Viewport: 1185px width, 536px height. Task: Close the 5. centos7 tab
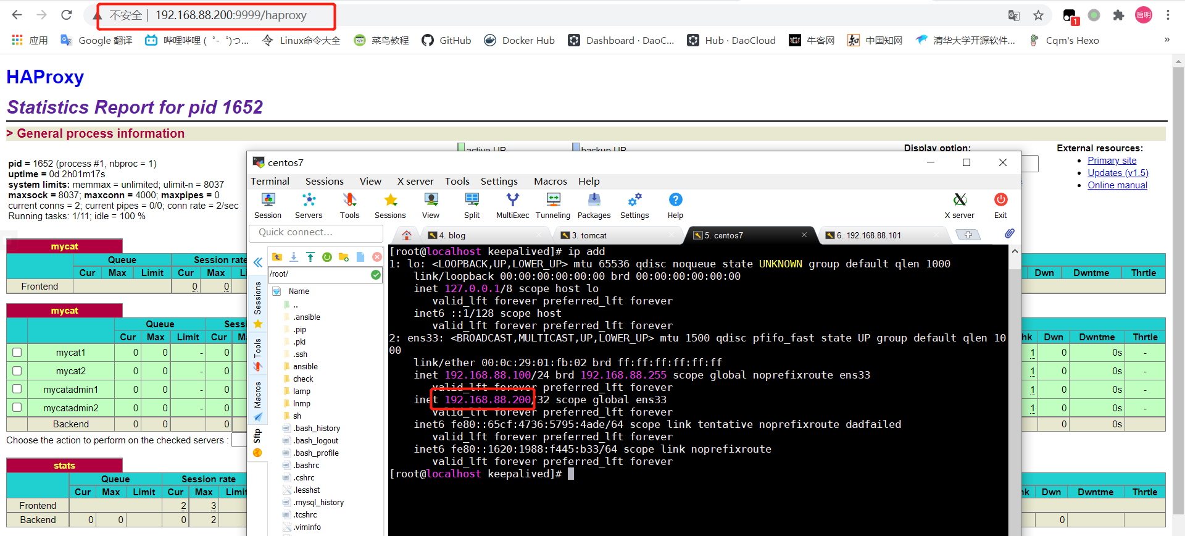[804, 235]
